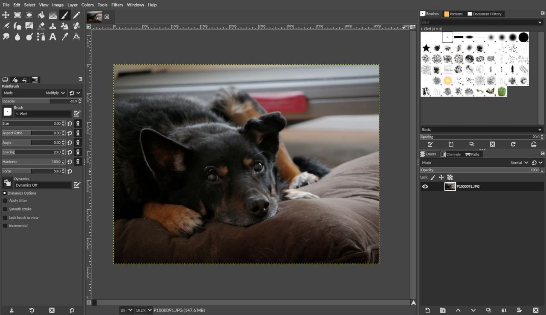Open the Layers Mode dropdown showing Normal
Viewport: 546px width, 315px height.
pos(475,163)
